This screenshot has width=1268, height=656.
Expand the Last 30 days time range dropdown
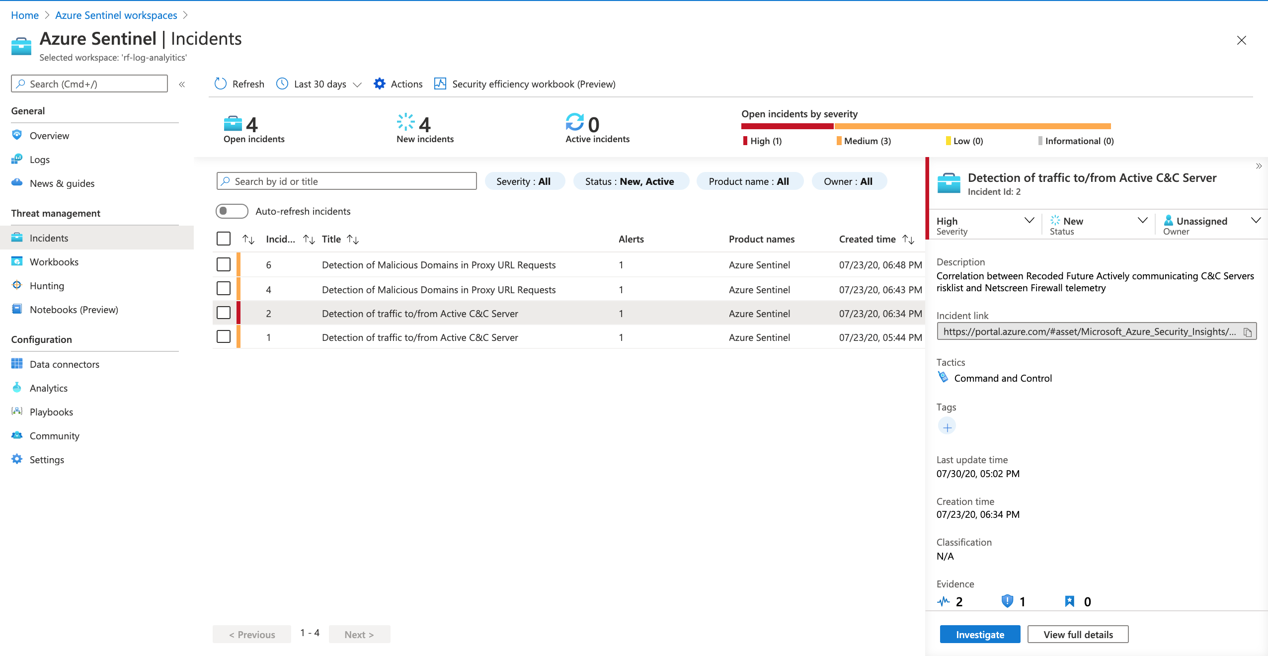coord(357,84)
